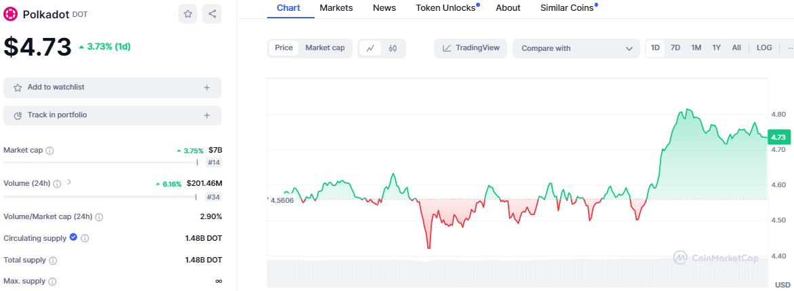Open the Compare with dropdown
The height and width of the screenshot is (291, 794).
click(x=576, y=48)
